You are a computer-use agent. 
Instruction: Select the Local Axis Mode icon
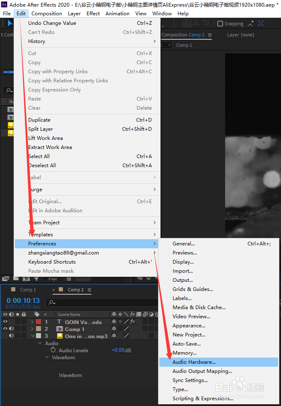187,23
